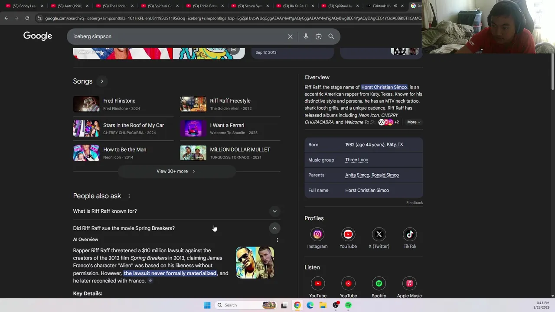Open the Anita Simco link
Image resolution: width=555 pixels, height=312 pixels.
click(357, 175)
